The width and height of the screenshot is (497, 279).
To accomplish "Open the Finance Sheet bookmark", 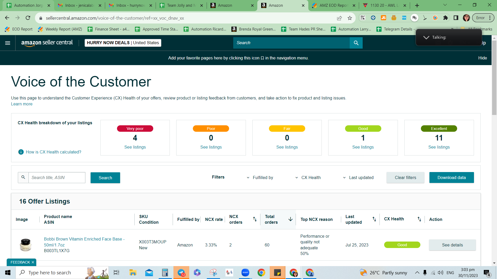I will (x=109, y=29).
